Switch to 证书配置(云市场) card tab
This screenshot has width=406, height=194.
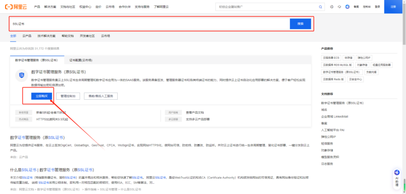[81, 60]
